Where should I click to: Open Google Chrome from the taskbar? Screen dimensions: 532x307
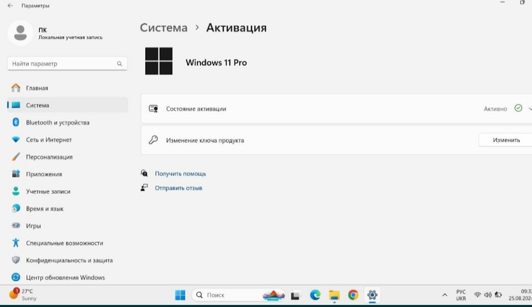[353, 294]
